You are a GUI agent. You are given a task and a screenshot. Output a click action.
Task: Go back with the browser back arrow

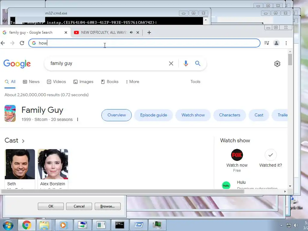(3, 43)
